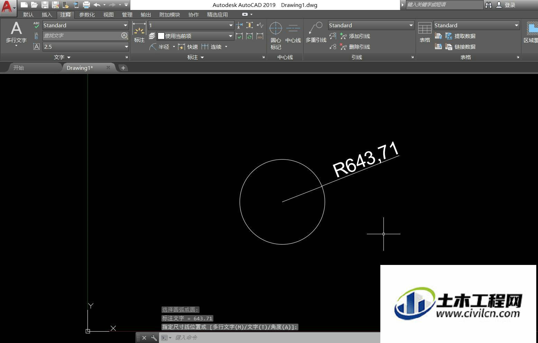Close the Drawing1 file tab
Viewport: 538px width, 343px height.
(x=108, y=68)
